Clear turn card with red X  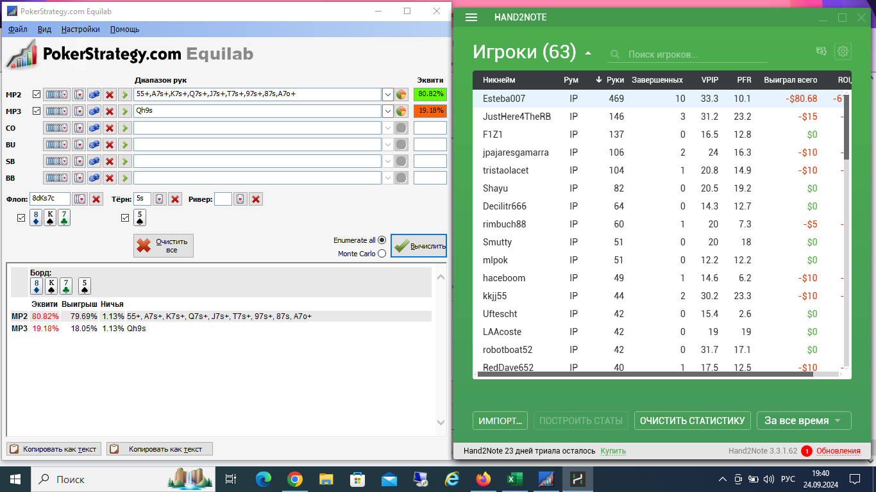[175, 199]
